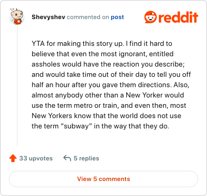Click the comment line starting "YTA for making"

tap(102, 44)
